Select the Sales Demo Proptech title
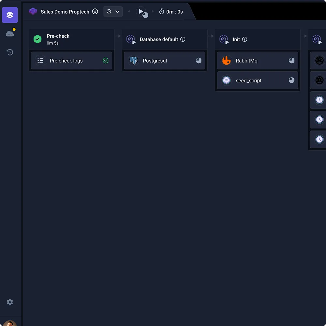 tap(65, 12)
